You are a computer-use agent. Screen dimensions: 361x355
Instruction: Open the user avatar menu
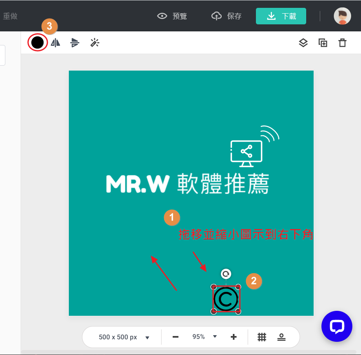[x=342, y=16]
